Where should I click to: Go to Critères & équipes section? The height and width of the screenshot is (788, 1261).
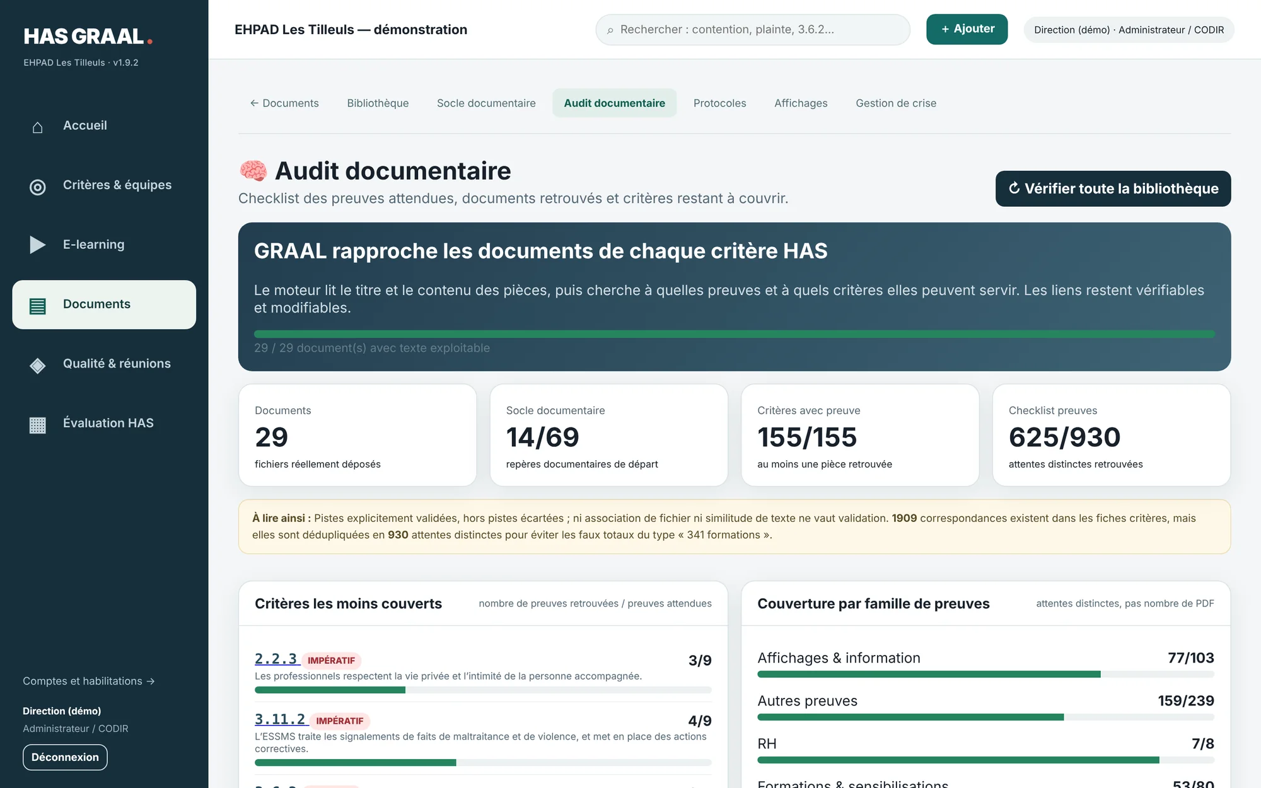[x=104, y=185]
